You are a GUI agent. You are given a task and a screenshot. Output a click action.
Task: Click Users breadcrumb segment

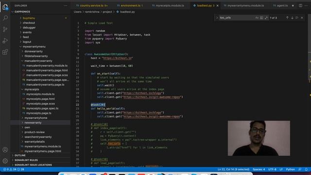[x=78, y=12]
